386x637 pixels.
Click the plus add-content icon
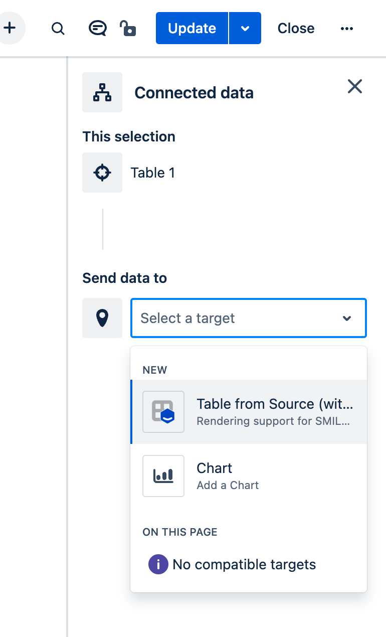click(x=10, y=28)
